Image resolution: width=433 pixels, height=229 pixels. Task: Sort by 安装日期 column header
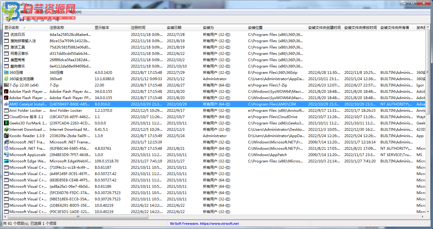click(x=183, y=27)
